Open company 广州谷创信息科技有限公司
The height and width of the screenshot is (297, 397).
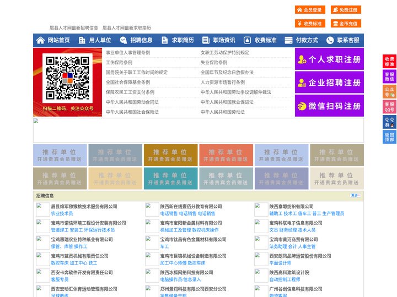pyautogui.click(x=296, y=289)
